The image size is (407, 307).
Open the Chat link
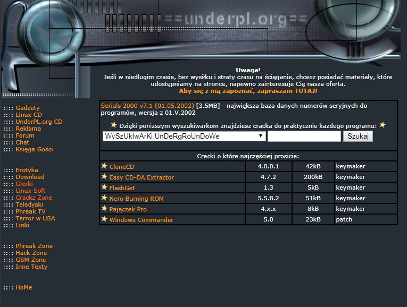point(22,142)
